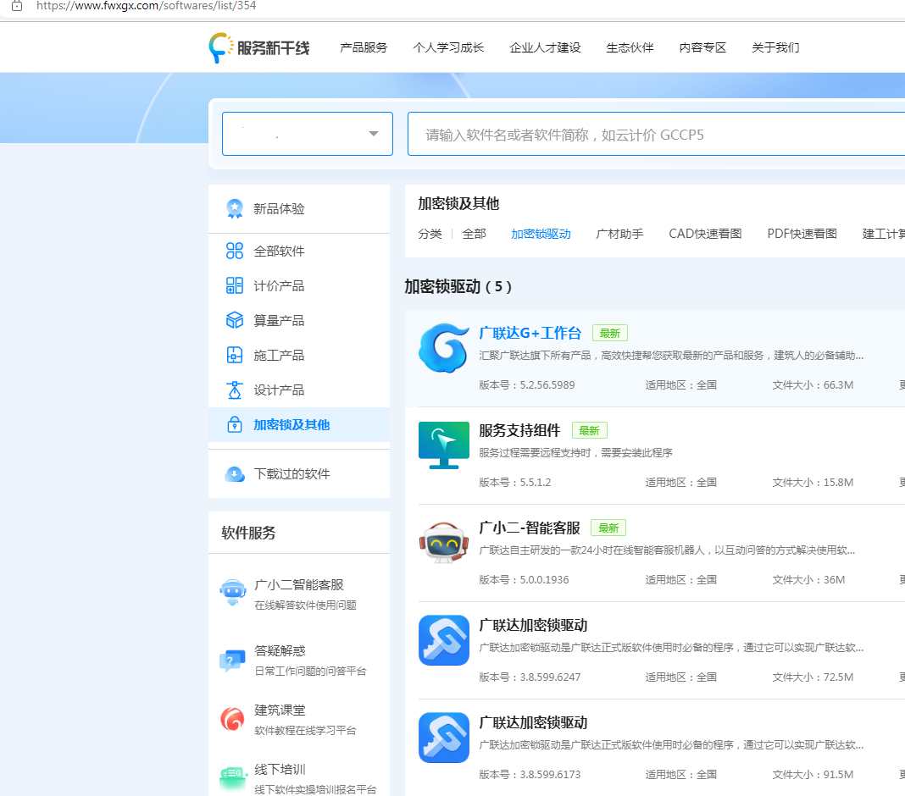Open 广小二智能客服 under 软件服务

(x=299, y=585)
